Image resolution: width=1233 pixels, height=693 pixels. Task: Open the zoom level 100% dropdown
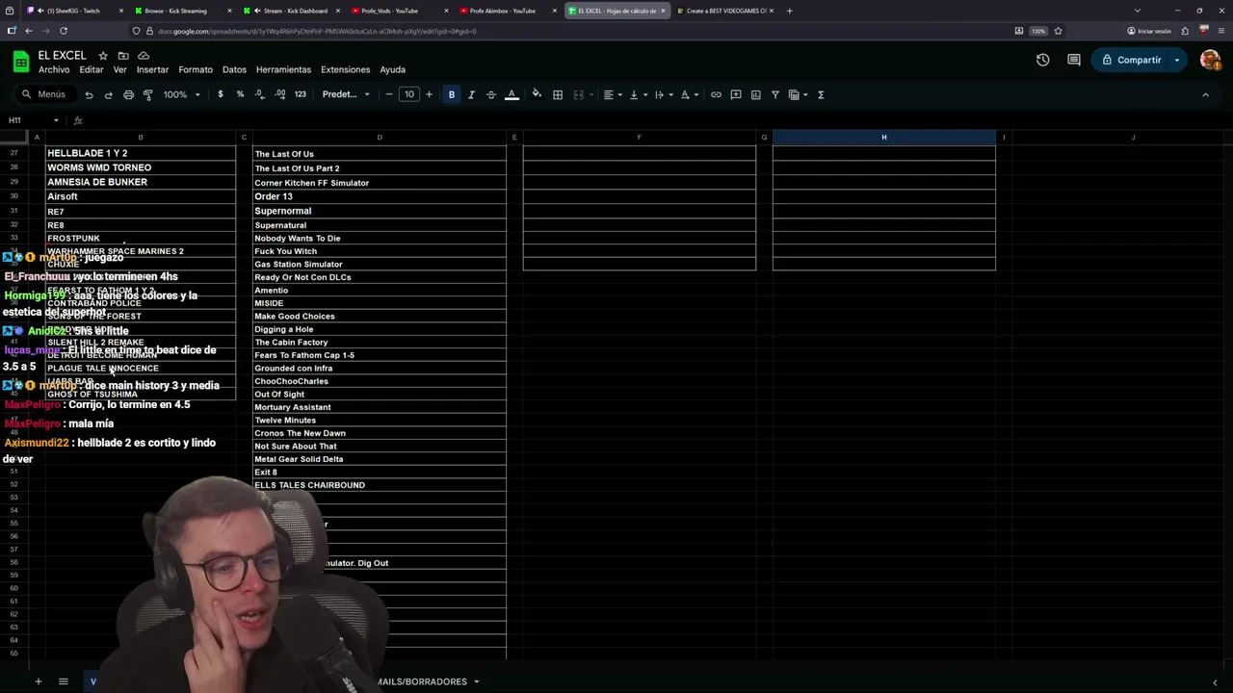(181, 94)
